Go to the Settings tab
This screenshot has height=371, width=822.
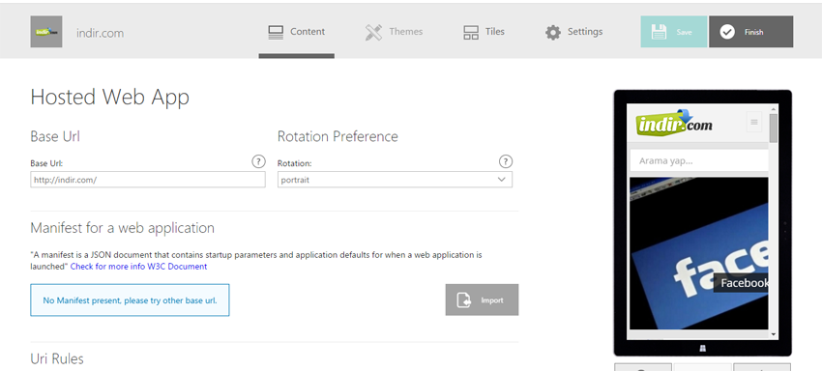pos(574,33)
